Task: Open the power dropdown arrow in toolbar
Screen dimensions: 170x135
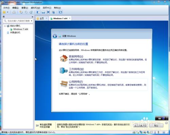Action: (x=7, y=12)
